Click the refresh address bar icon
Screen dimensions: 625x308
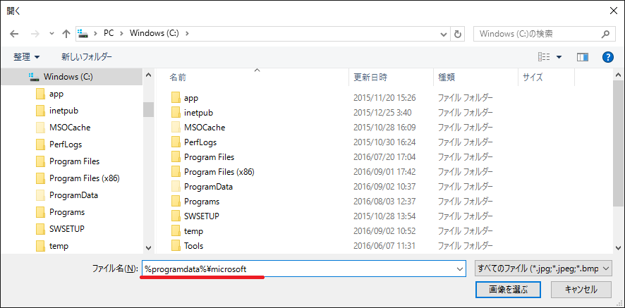click(x=459, y=34)
